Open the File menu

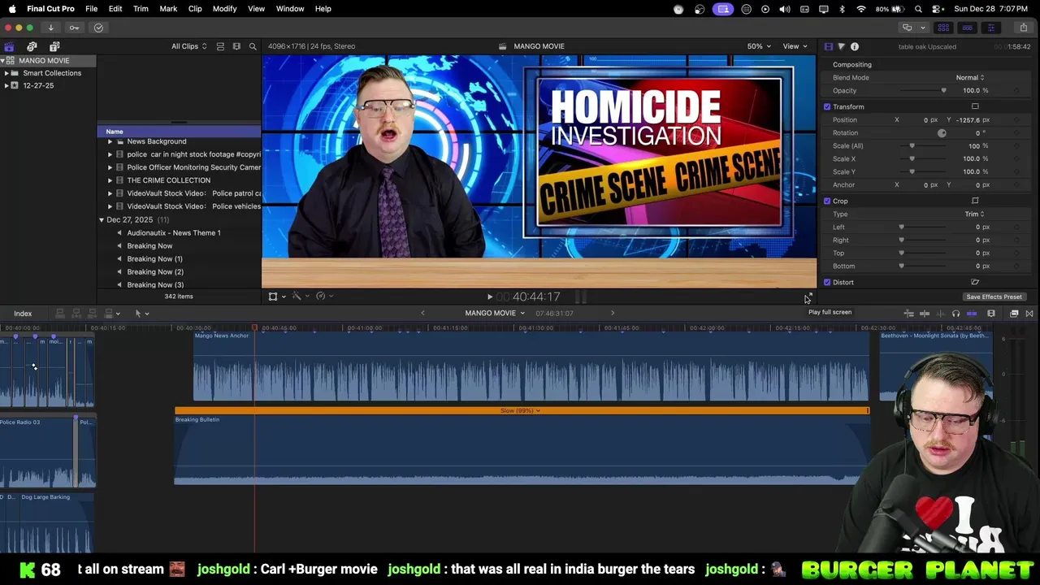pos(92,9)
